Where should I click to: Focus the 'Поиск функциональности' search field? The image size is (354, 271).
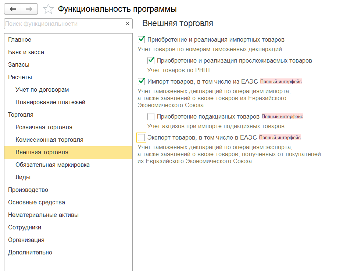64,24
